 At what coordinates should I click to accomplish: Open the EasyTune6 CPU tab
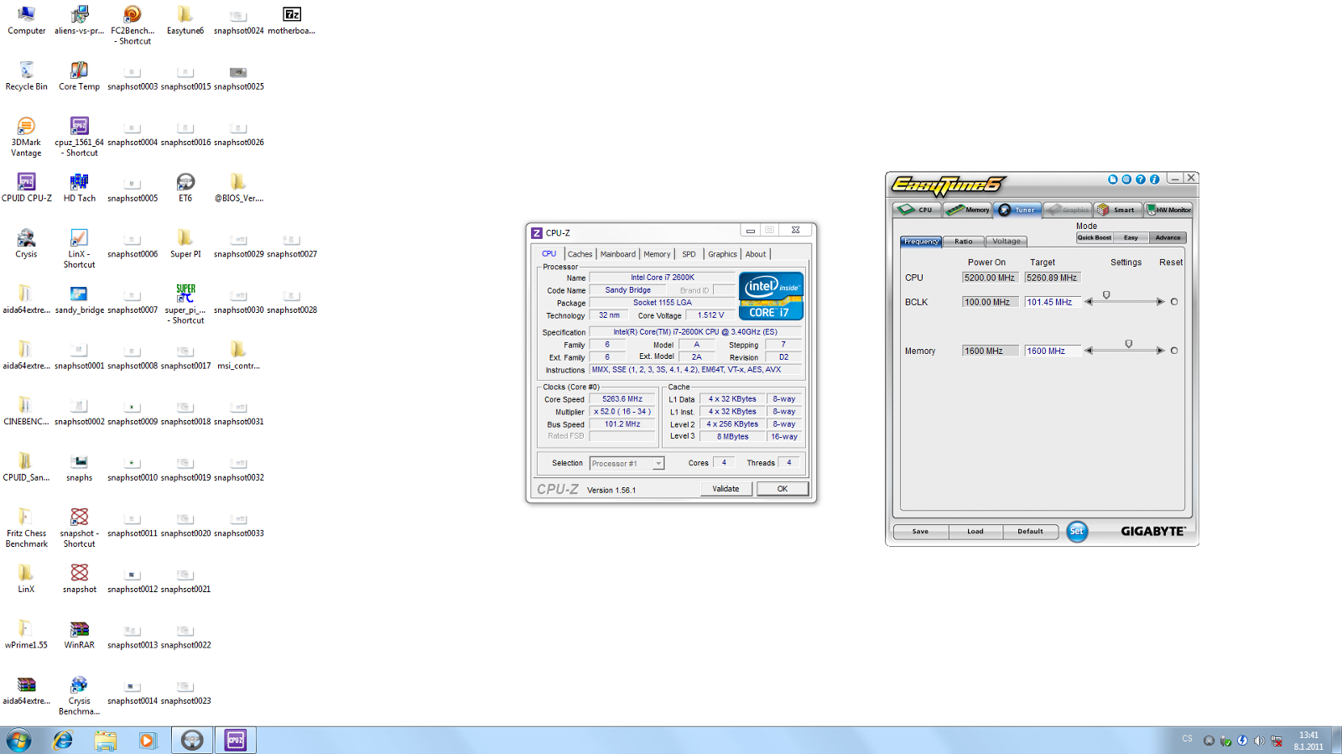click(x=917, y=210)
